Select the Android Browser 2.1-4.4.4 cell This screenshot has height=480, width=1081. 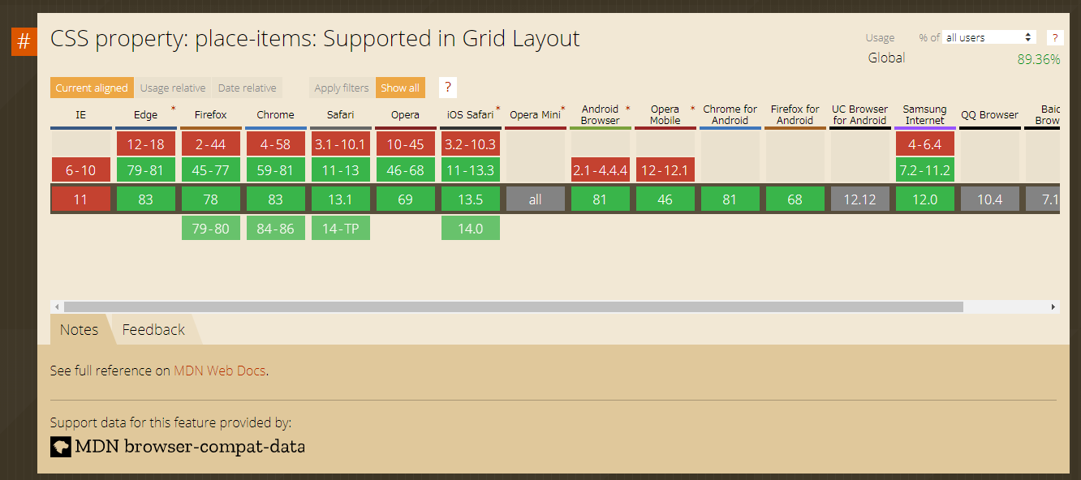coord(601,170)
